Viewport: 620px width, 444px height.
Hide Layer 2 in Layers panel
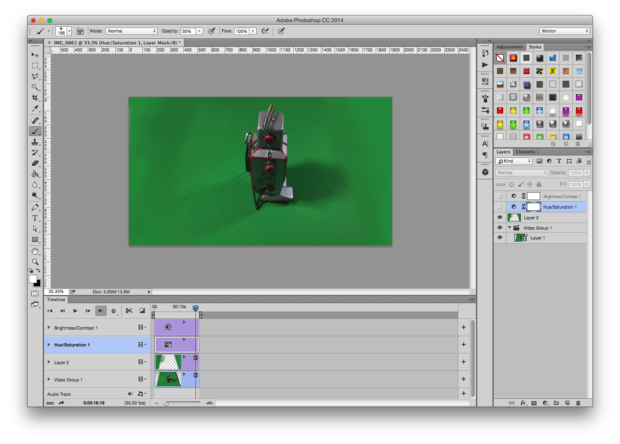[500, 218]
